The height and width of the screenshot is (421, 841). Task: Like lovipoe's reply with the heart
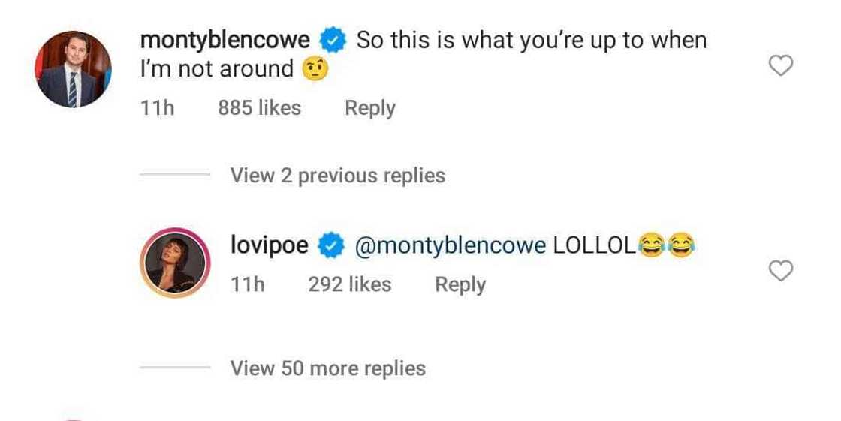click(782, 270)
